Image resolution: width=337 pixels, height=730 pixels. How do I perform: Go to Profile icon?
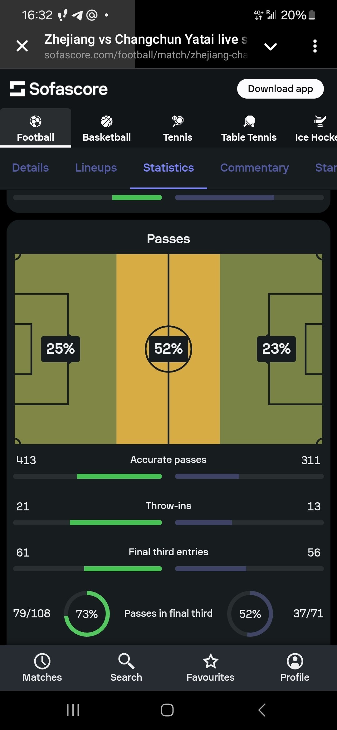tap(295, 661)
